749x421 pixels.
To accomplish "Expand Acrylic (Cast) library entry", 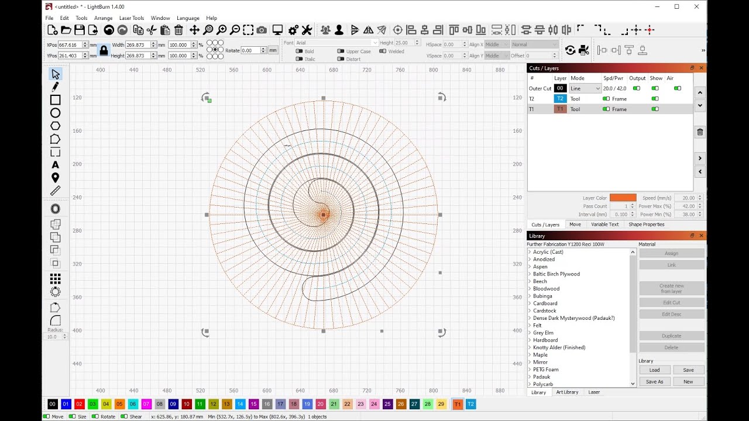I will (530, 252).
